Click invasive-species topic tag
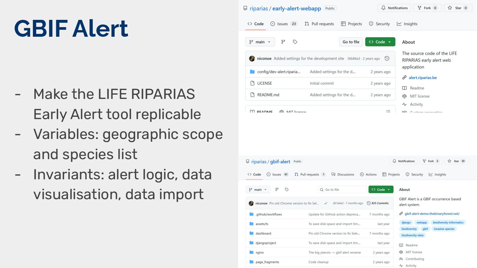This screenshot has width=477, height=268. pyautogui.click(x=444, y=229)
